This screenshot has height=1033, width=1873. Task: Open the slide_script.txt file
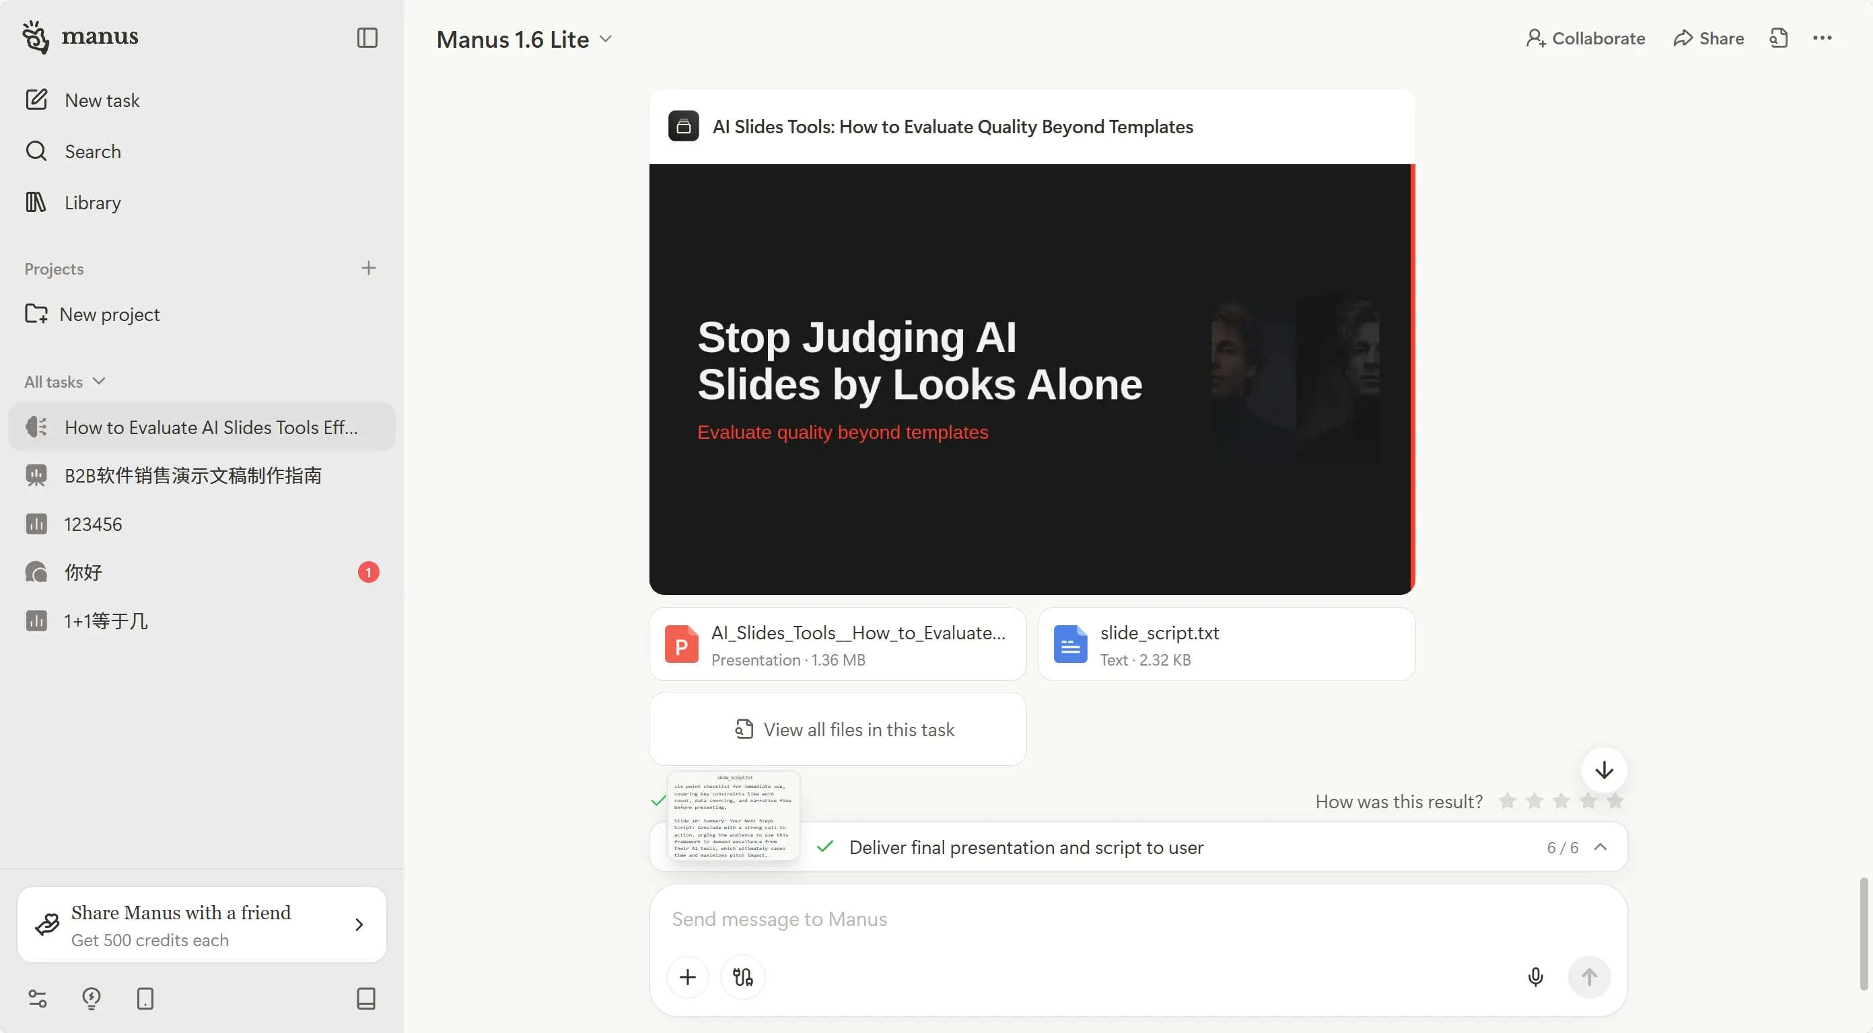click(x=1227, y=644)
